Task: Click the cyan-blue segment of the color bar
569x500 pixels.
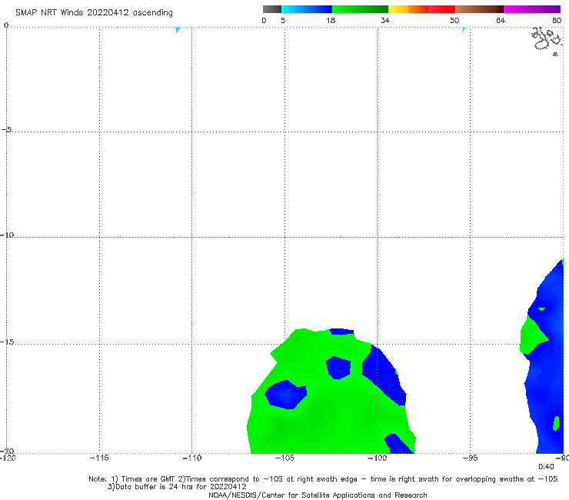Action: (307, 9)
